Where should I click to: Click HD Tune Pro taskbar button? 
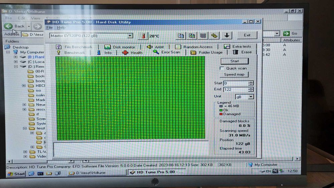157,172
